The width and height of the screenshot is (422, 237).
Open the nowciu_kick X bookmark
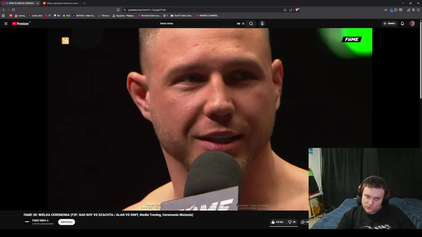tap(35, 15)
